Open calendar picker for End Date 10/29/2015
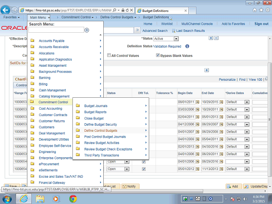The image size is (272, 204). (x=221, y=102)
